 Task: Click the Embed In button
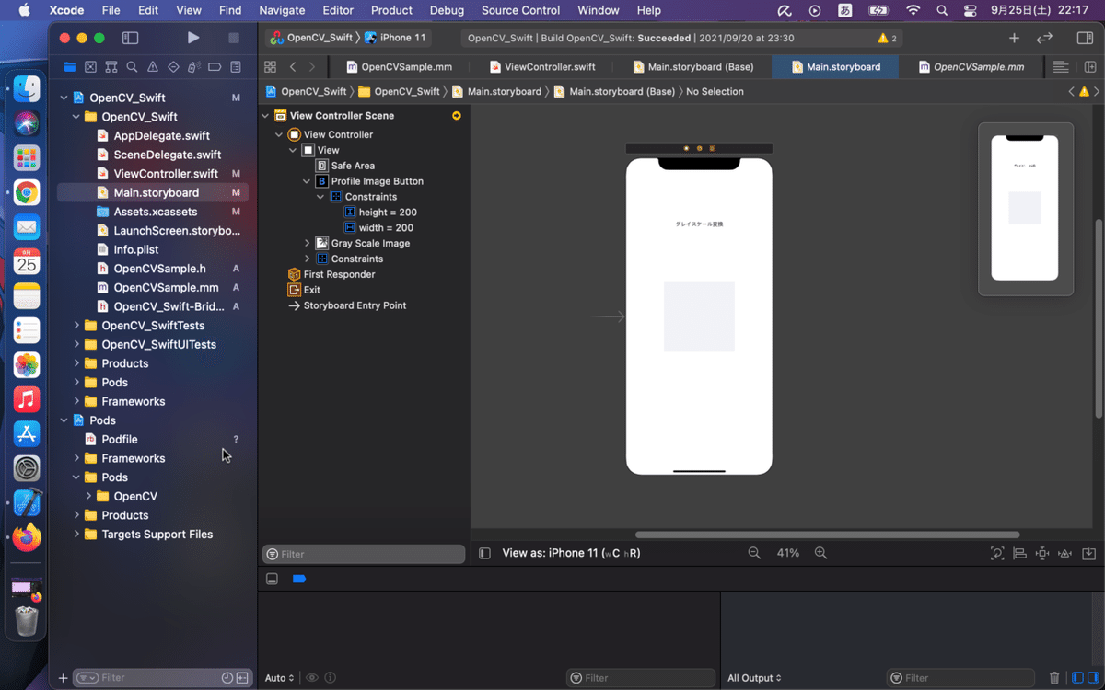[x=1088, y=553]
